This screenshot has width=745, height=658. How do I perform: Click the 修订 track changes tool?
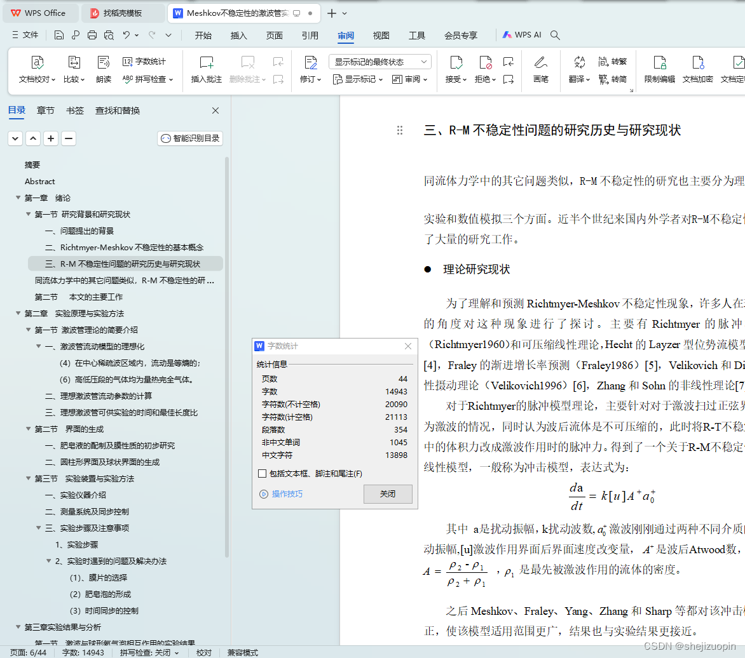click(x=311, y=69)
